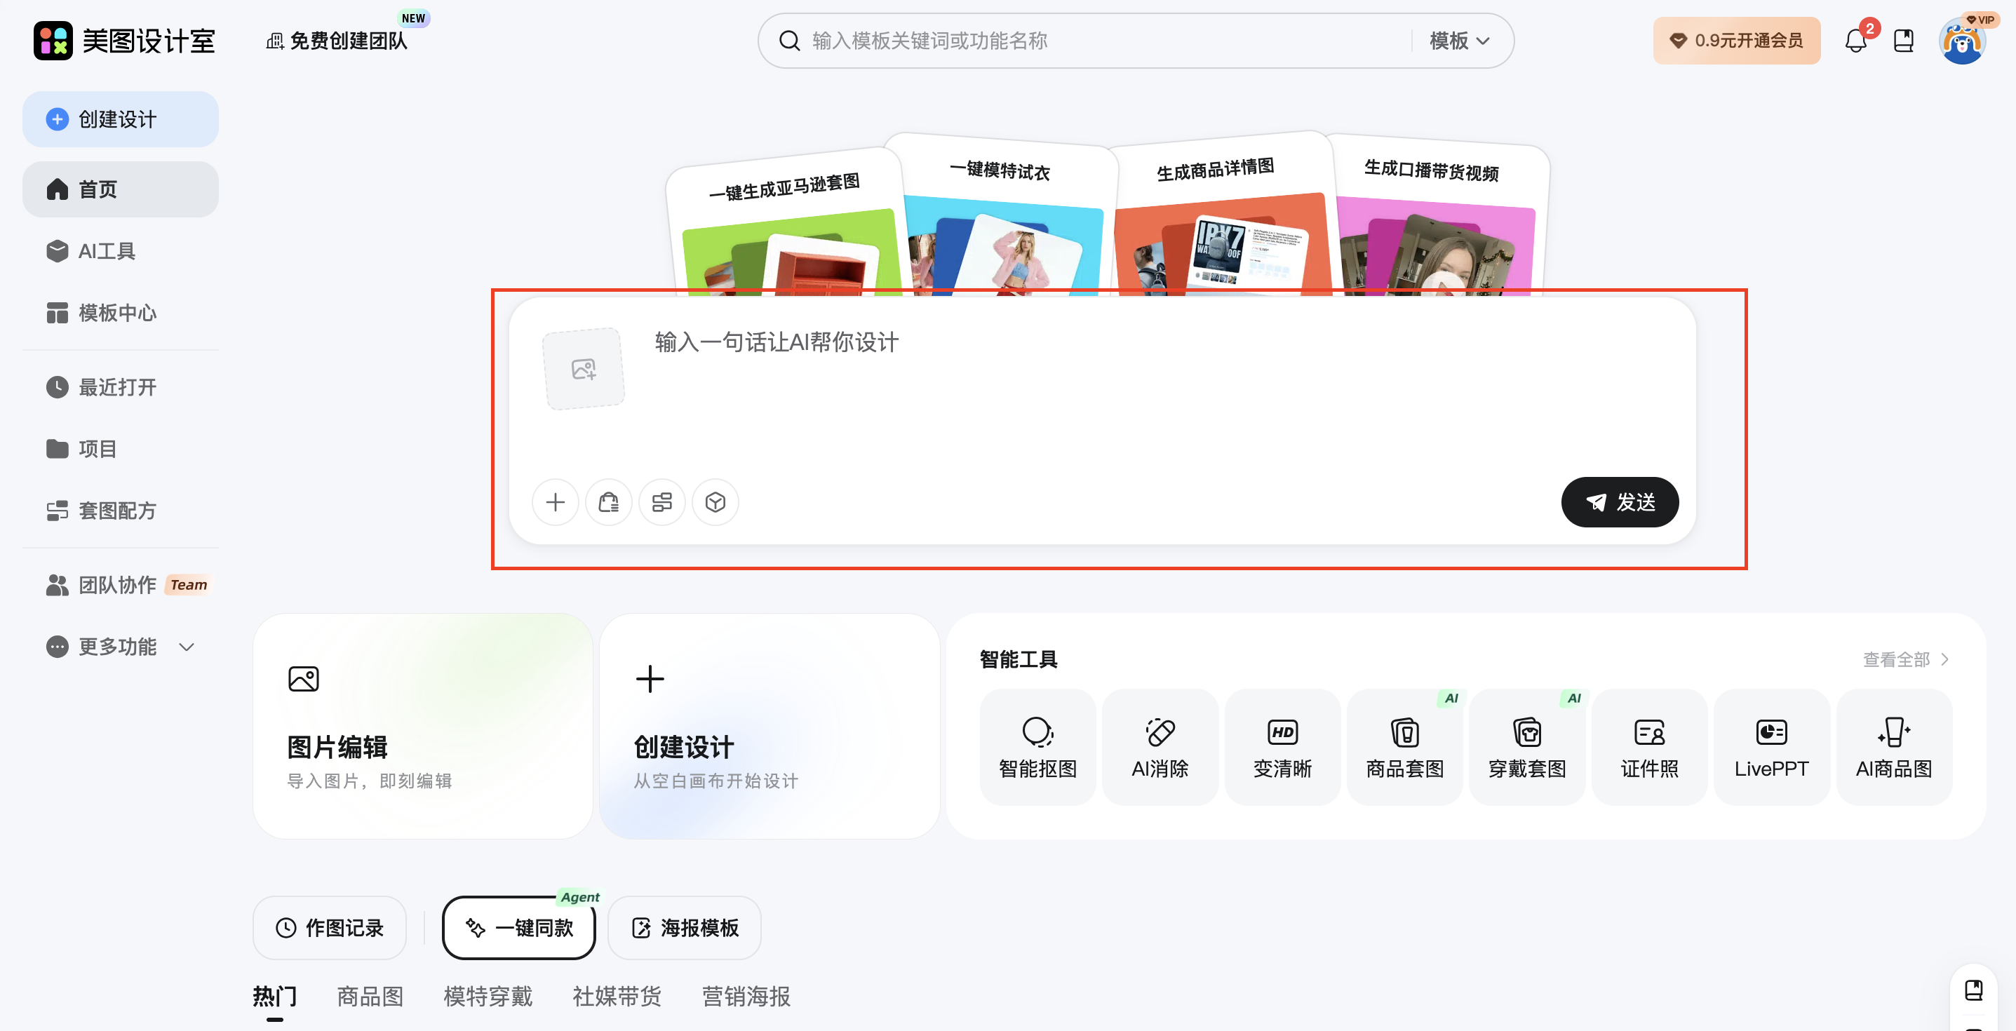Click the 3D cube icon in AI input bar
The height and width of the screenshot is (1031, 2016).
click(x=715, y=501)
